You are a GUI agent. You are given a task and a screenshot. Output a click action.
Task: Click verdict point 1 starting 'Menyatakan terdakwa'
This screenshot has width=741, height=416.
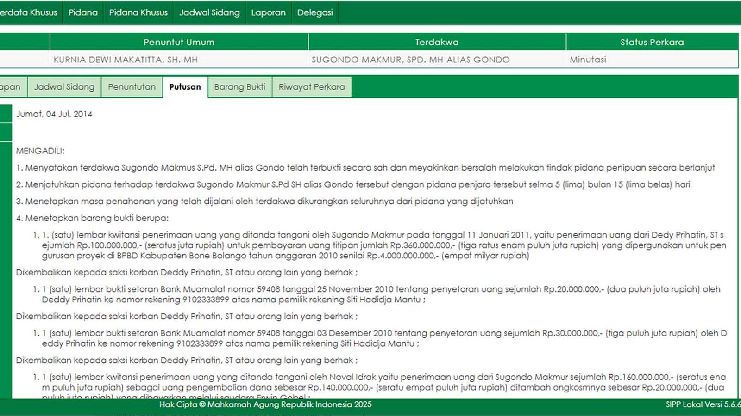[x=365, y=168]
